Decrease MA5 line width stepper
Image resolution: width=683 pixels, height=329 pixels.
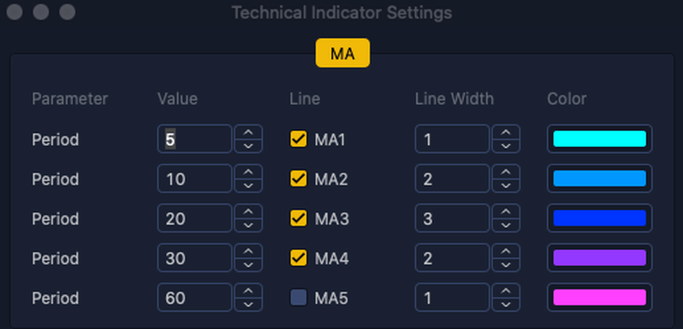point(505,305)
